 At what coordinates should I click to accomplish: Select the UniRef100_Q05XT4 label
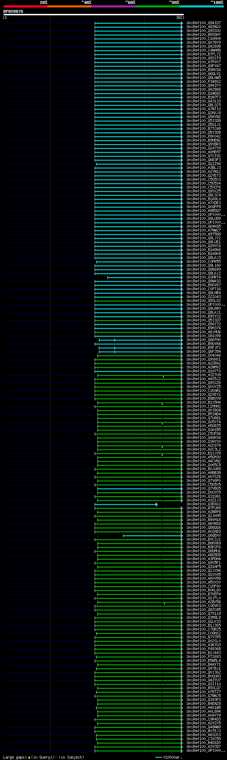click(204, 422)
